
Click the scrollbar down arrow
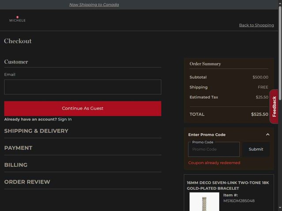[280, 208]
